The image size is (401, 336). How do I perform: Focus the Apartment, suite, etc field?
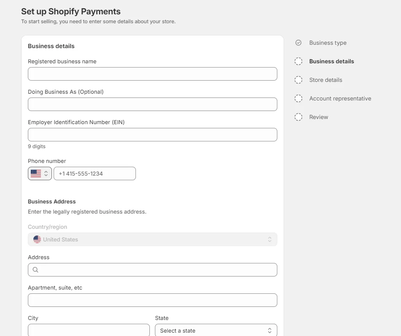coord(152,300)
